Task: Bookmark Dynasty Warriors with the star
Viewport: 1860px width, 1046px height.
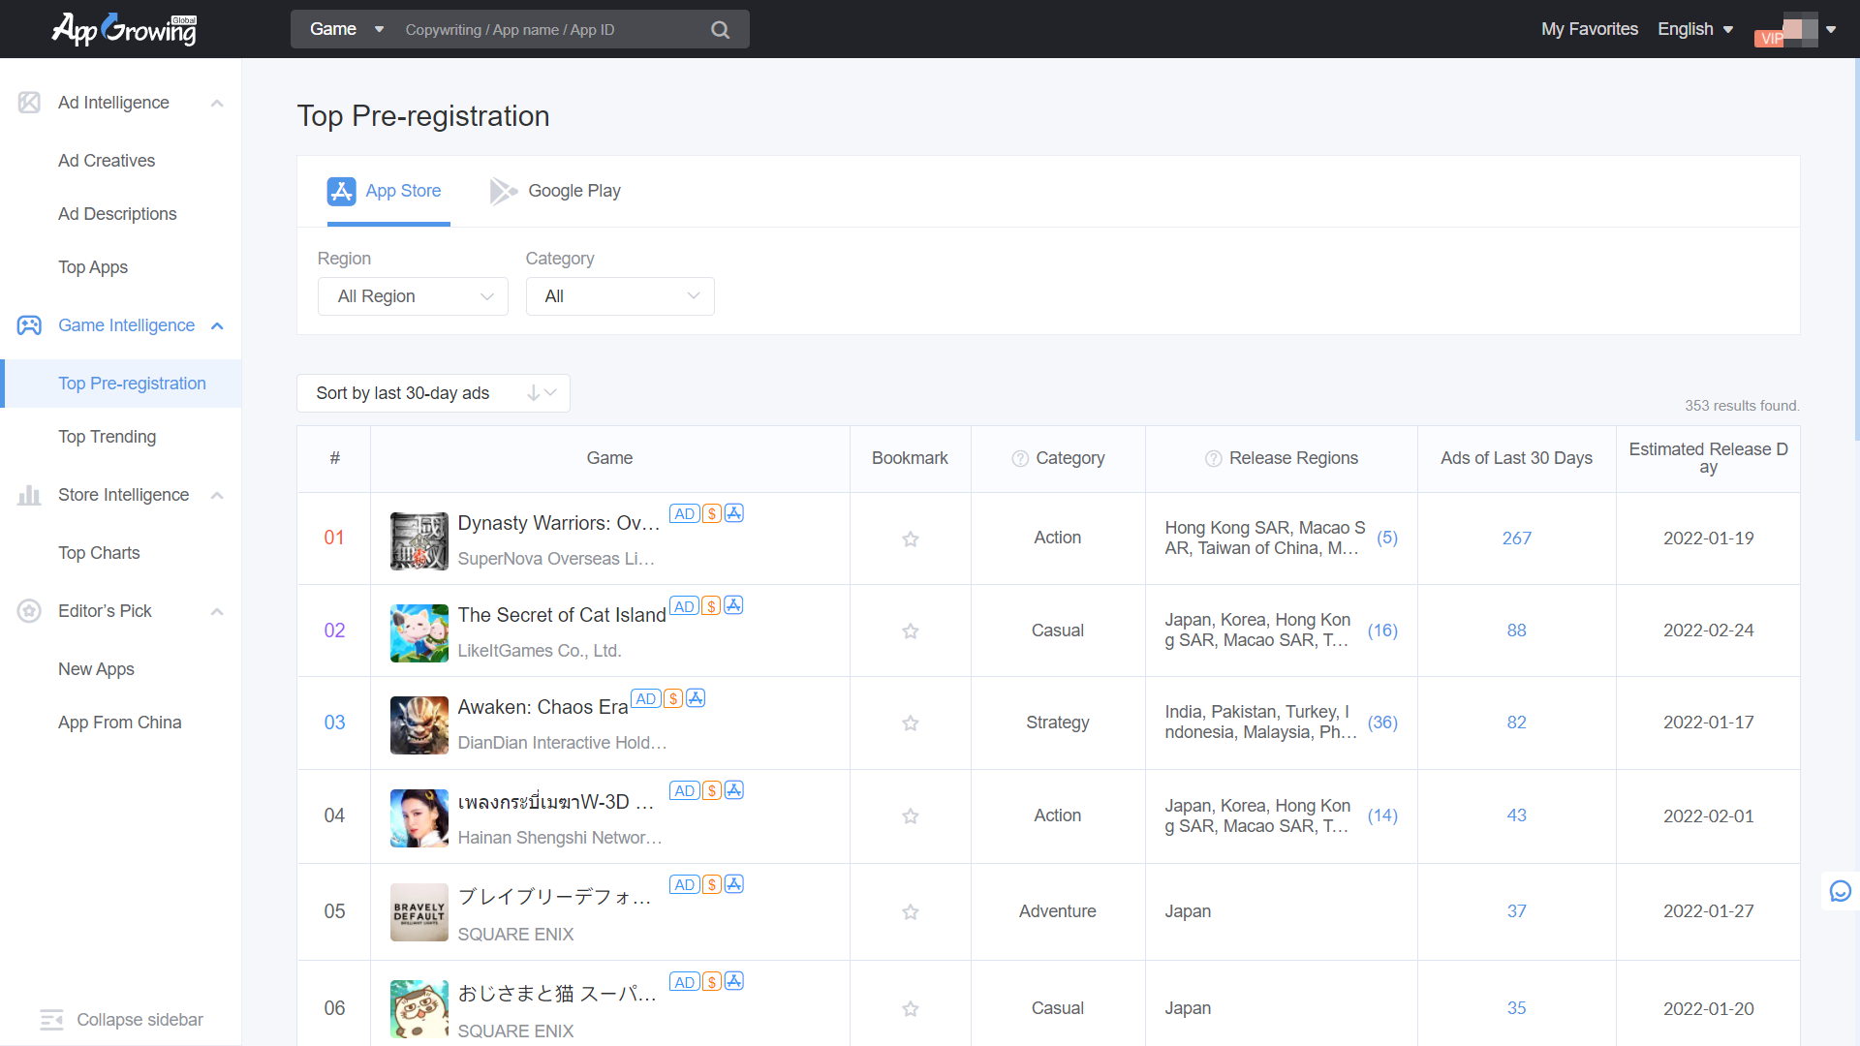Action: pos(911,539)
